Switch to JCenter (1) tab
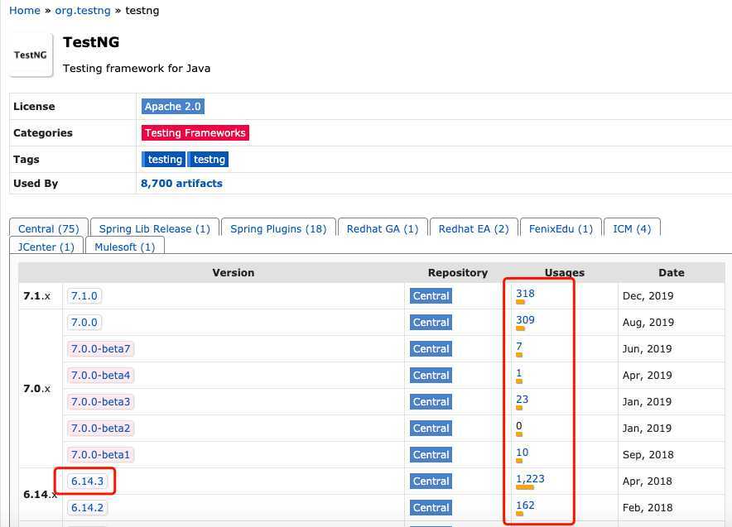Screen dimensions: 732x527 pos(46,247)
